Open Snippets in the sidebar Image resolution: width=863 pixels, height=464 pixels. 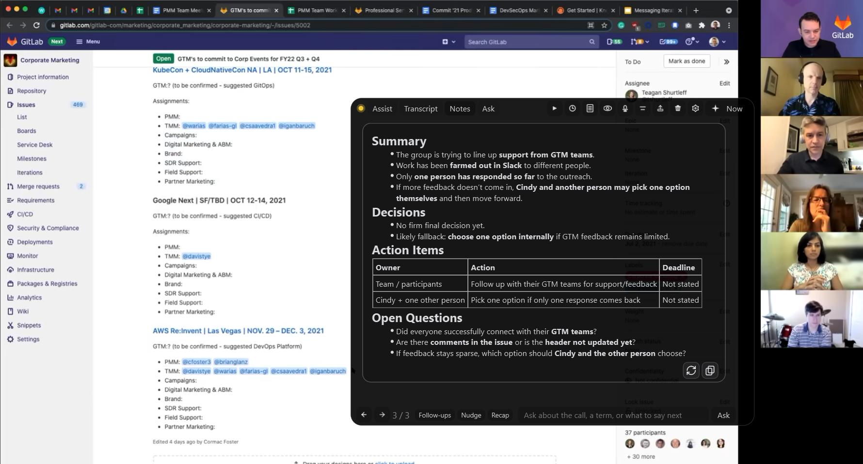(x=29, y=325)
